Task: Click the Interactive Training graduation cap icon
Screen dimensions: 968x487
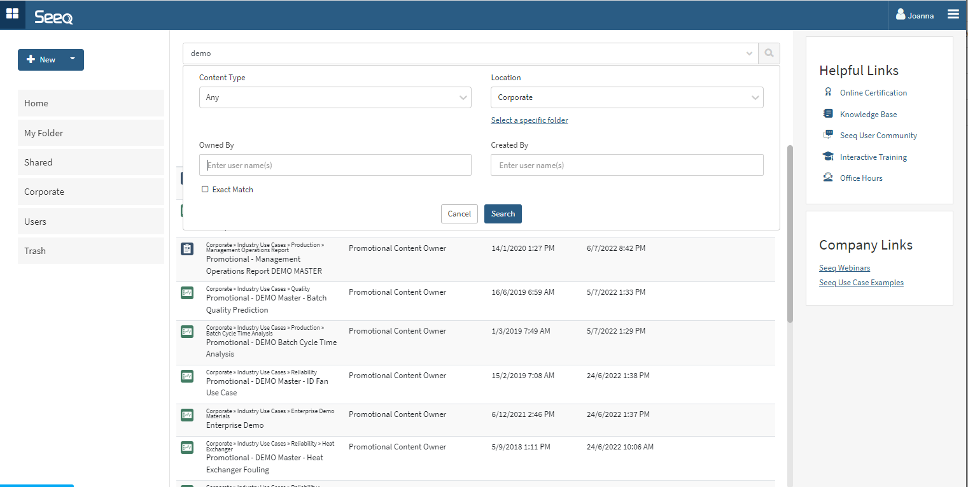Action: tap(828, 157)
